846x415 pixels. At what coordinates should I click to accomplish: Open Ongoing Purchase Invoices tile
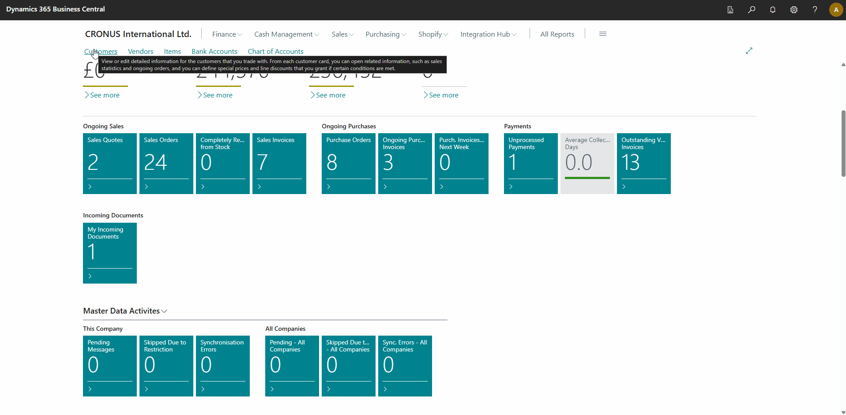(x=405, y=164)
